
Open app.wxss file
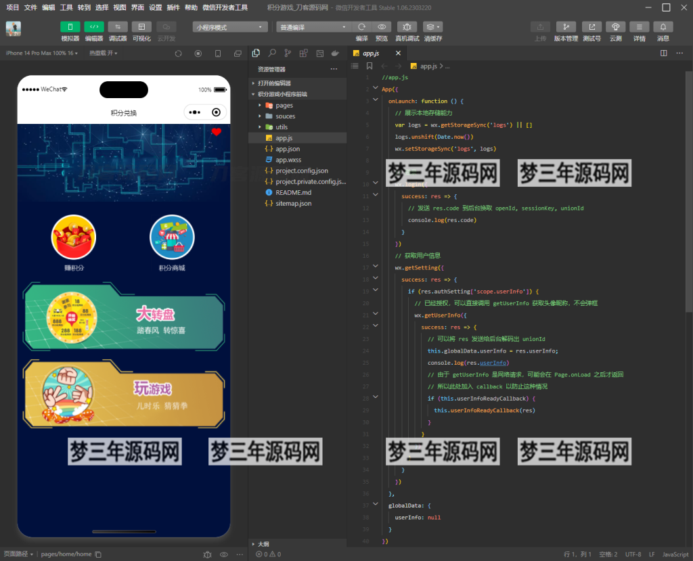coord(298,160)
